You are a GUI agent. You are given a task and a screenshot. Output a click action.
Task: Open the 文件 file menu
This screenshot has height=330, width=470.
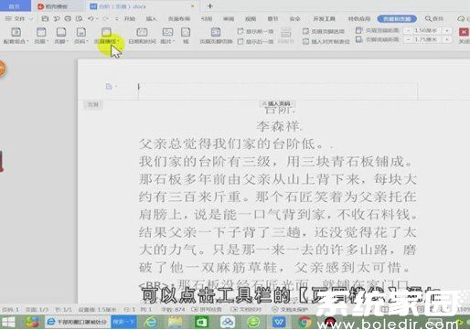(19, 18)
